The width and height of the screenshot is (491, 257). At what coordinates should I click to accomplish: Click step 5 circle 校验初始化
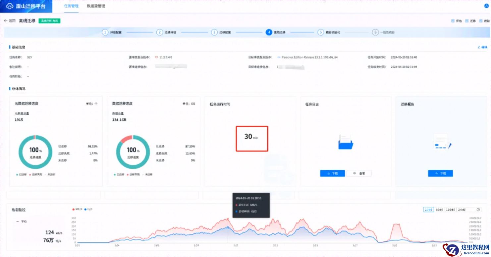pos(320,32)
